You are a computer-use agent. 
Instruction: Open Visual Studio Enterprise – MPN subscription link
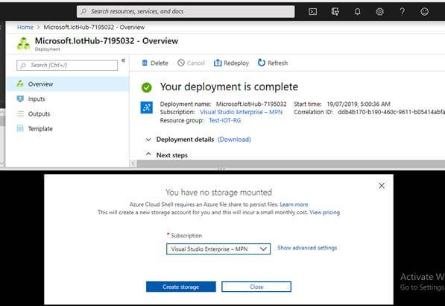click(x=242, y=112)
